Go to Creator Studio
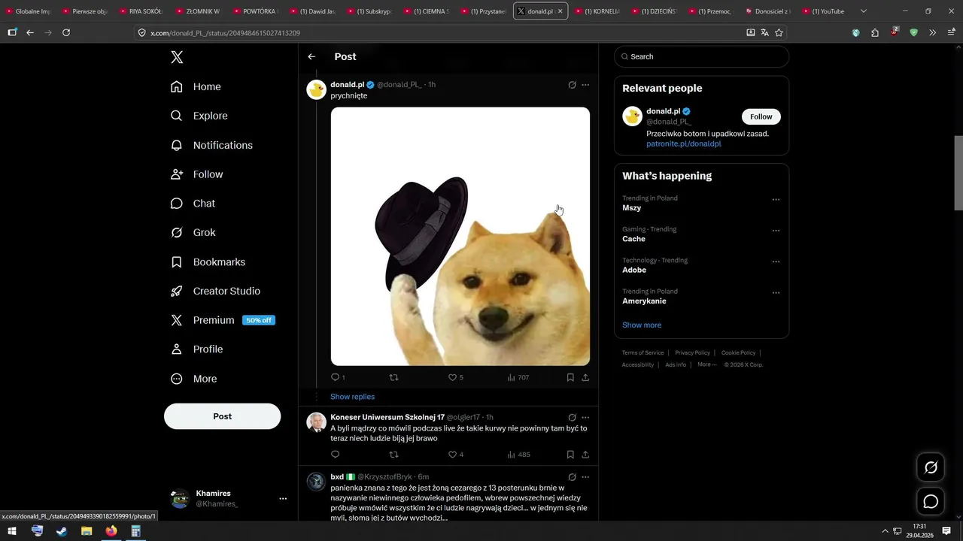 pos(215,291)
